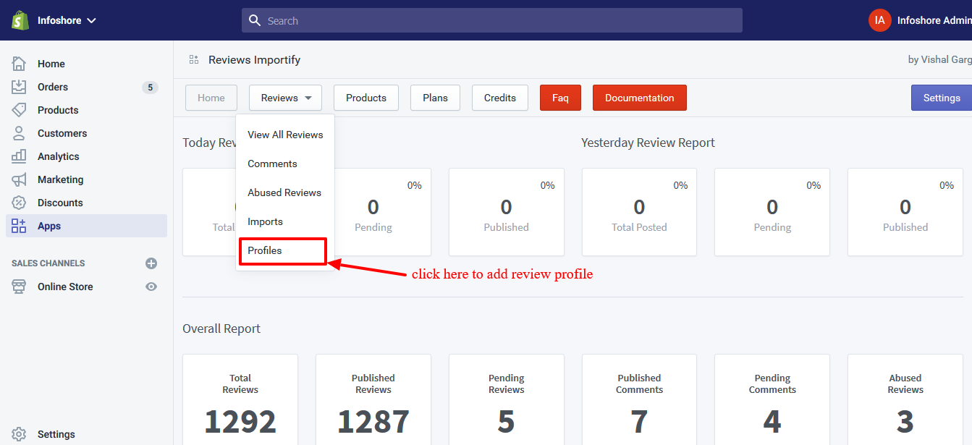Viewport: 972px width, 445px height.
Task: Click the Total Reviews 1292 card
Action: click(240, 399)
